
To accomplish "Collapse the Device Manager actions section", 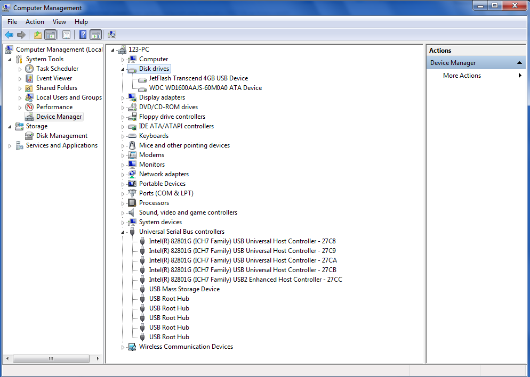I will click(519, 63).
